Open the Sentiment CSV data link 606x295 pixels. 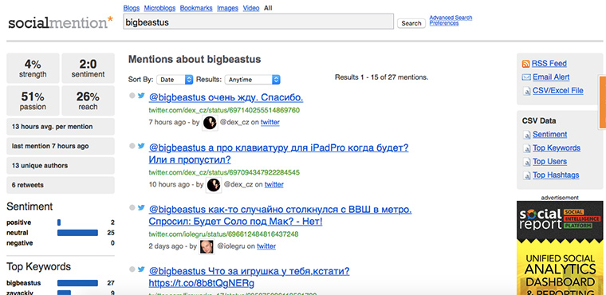click(550, 135)
